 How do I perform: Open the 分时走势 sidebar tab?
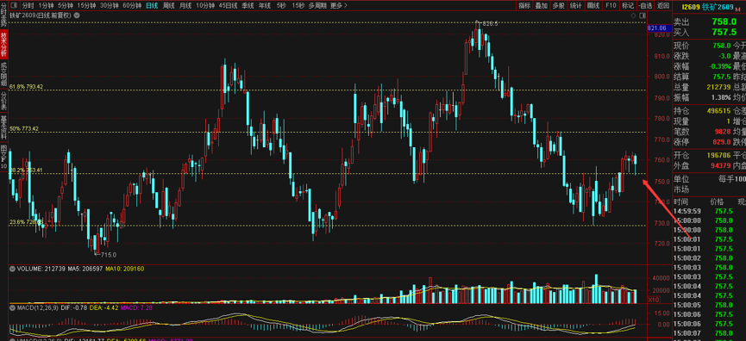click(x=3, y=14)
